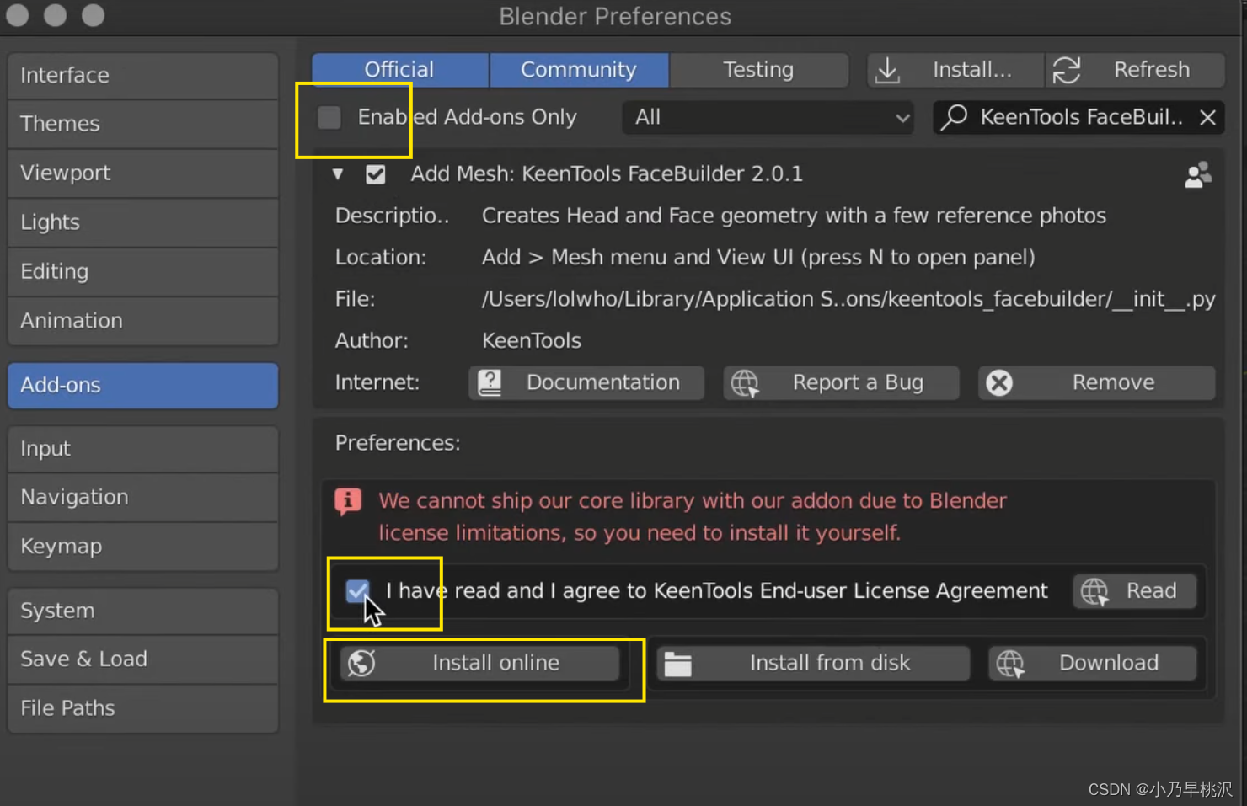Click Install from disk button
This screenshot has height=806, width=1247.
tap(813, 663)
